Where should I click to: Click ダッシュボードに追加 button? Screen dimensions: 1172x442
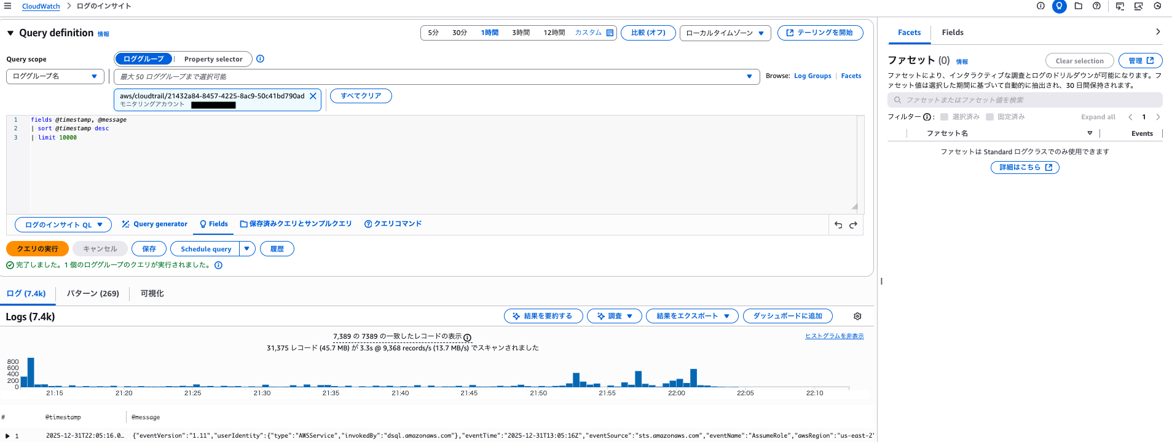pyautogui.click(x=788, y=316)
